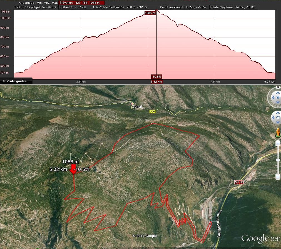Click the eye icon in look joystick
The image size is (281, 249).
[278, 98]
